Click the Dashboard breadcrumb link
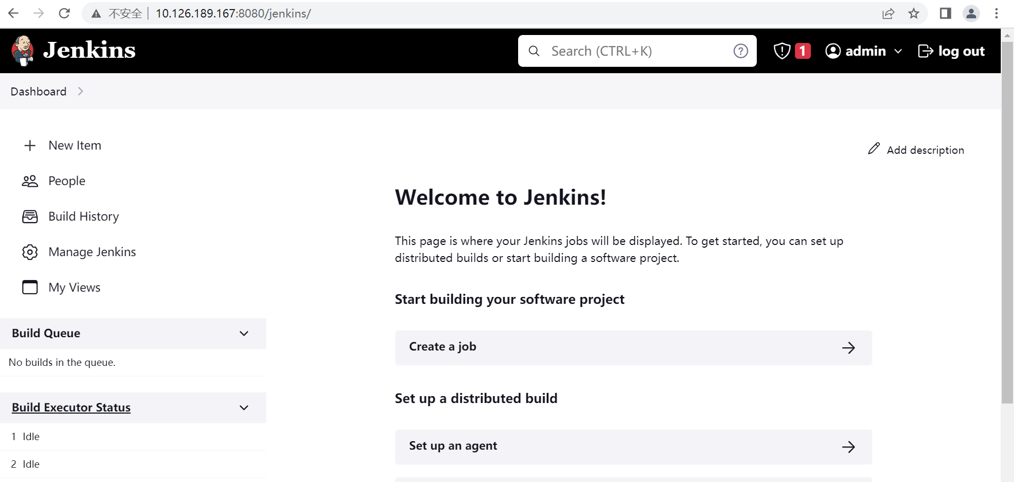Image resolution: width=1014 pixels, height=482 pixels. (x=39, y=92)
